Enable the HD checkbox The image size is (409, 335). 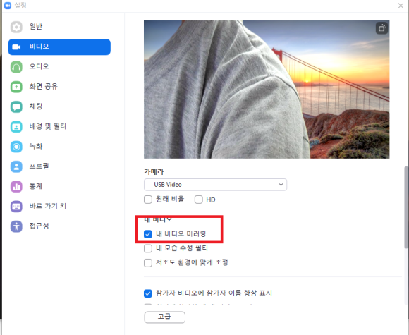tap(198, 200)
